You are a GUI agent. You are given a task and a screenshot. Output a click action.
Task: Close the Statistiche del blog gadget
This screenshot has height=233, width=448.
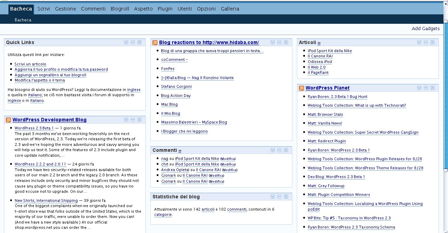(286, 197)
